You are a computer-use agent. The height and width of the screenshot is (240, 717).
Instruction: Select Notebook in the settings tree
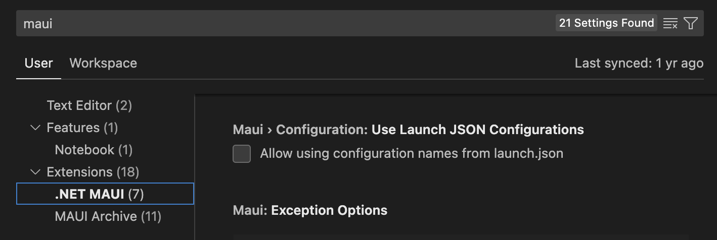click(x=94, y=150)
